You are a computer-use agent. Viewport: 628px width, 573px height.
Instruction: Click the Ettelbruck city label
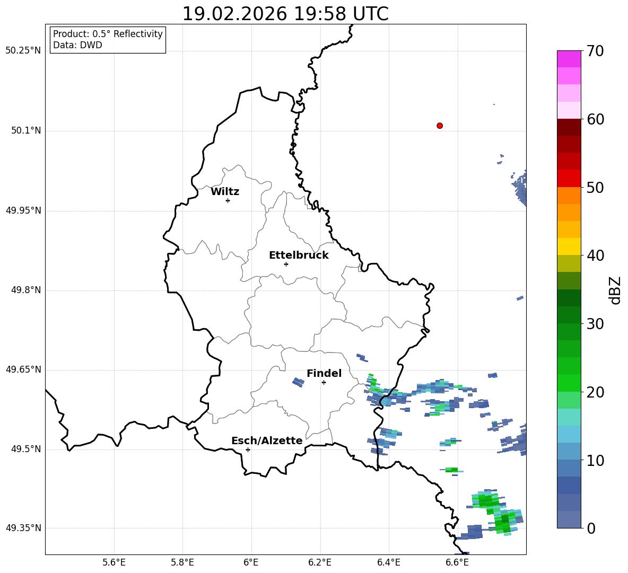pyautogui.click(x=299, y=255)
